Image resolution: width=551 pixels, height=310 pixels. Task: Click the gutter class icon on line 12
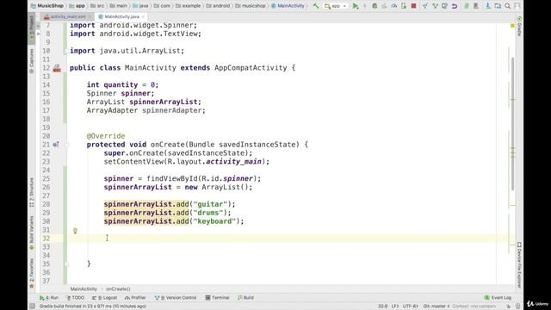[x=57, y=68]
